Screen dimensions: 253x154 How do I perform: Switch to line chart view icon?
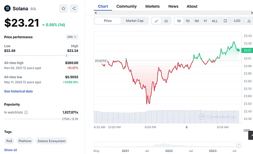point(156,21)
